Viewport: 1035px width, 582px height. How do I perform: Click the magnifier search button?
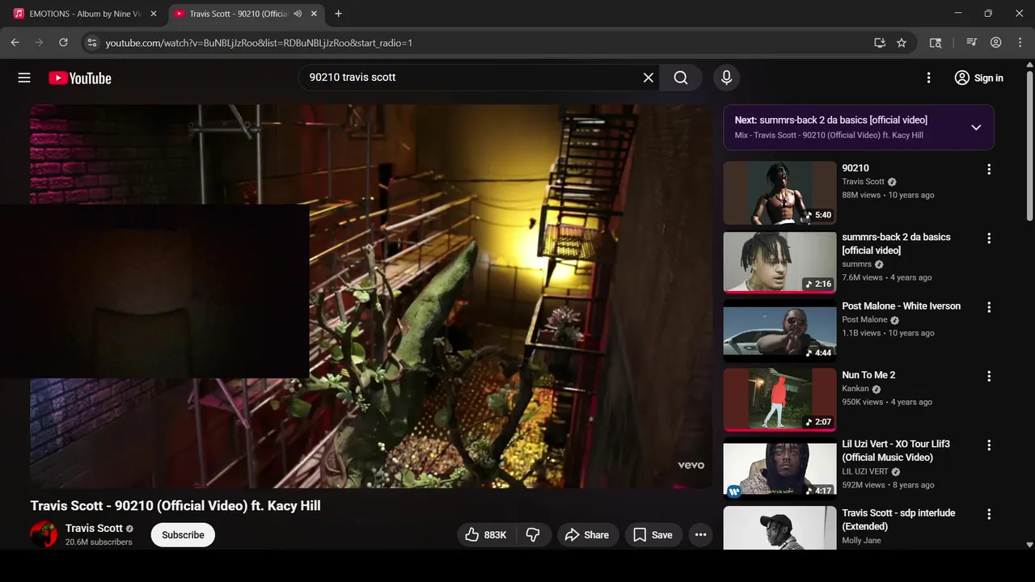point(681,78)
